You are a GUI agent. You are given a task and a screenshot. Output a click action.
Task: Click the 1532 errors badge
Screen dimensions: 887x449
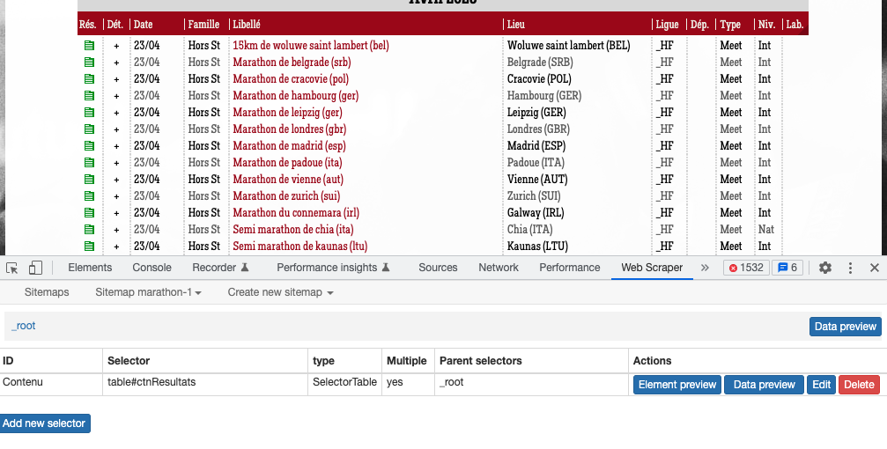[x=746, y=268]
